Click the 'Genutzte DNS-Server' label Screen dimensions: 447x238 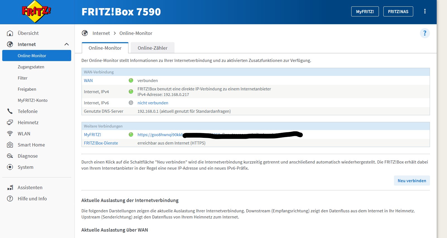tap(104, 111)
